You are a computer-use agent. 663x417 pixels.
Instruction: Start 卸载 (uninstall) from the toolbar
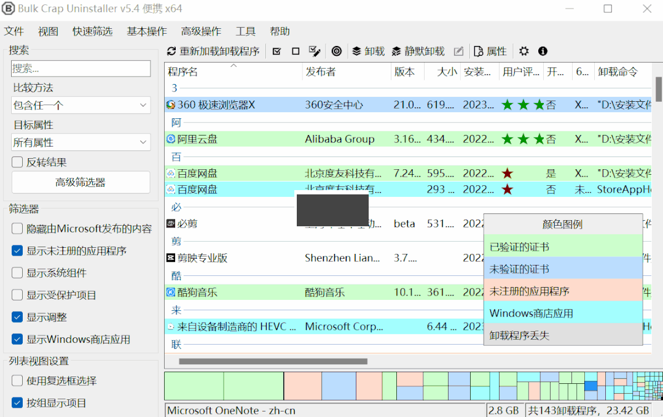tap(367, 51)
